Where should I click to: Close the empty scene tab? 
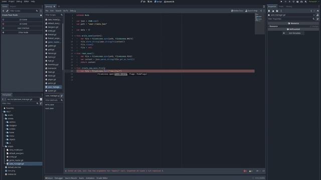click(x=54, y=6)
